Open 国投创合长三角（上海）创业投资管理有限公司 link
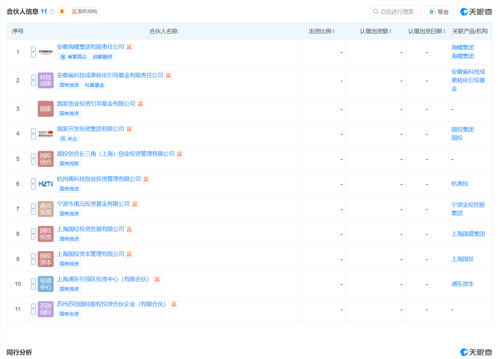498x359 pixels. pyautogui.click(x=116, y=154)
